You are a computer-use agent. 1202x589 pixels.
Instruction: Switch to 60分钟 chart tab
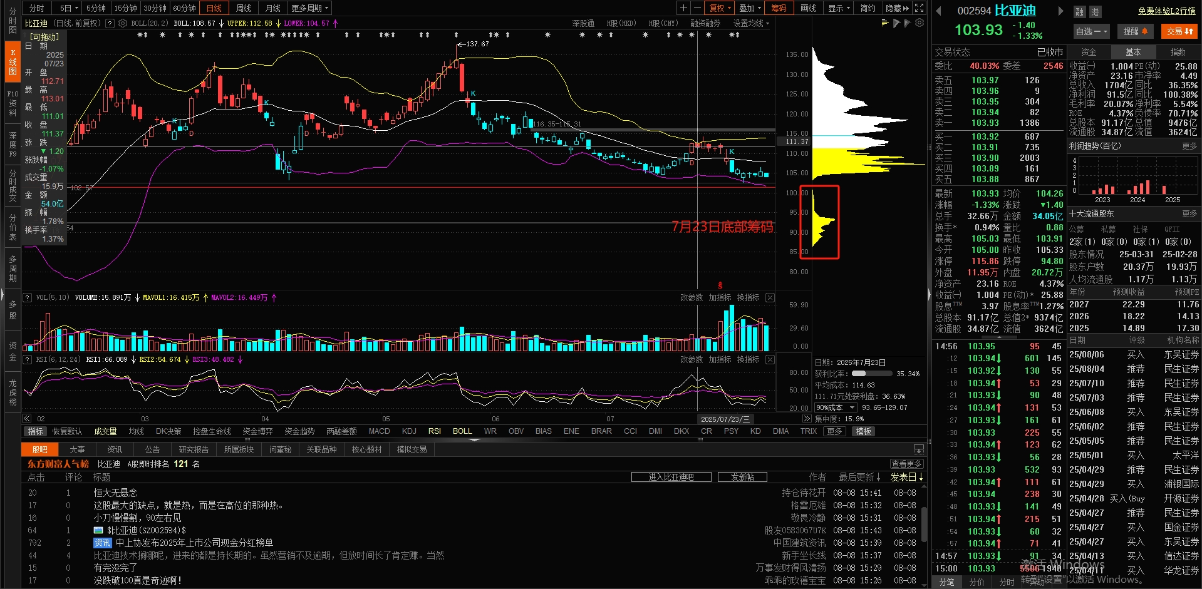[184, 8]
